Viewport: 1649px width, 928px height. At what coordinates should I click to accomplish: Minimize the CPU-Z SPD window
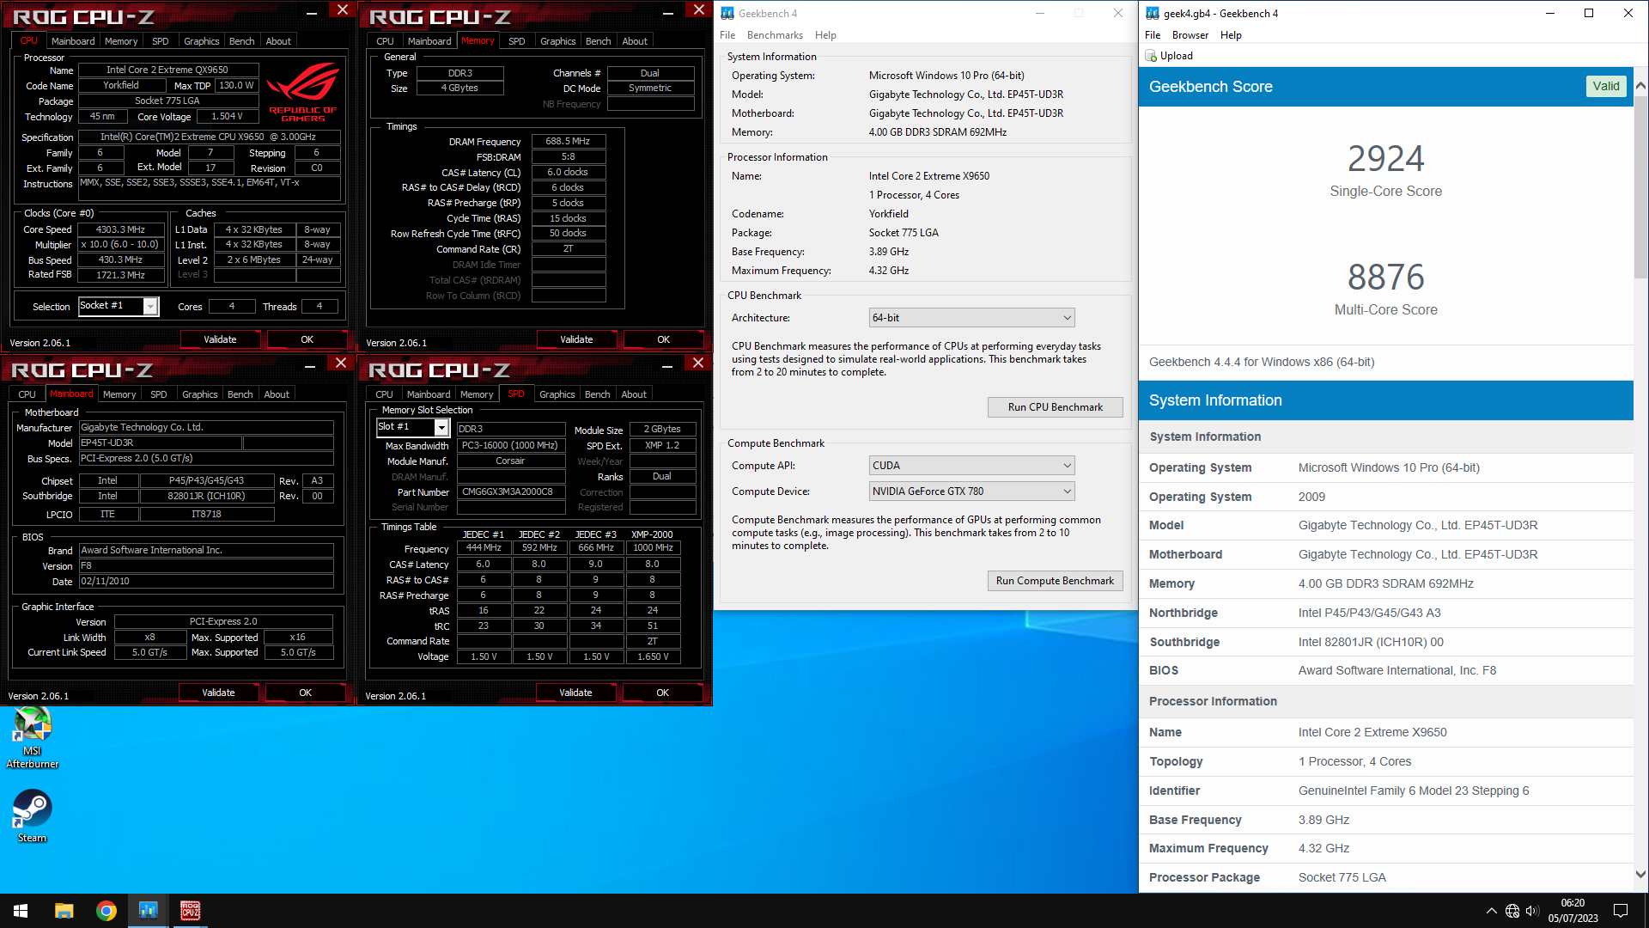[x=666, y=366]
